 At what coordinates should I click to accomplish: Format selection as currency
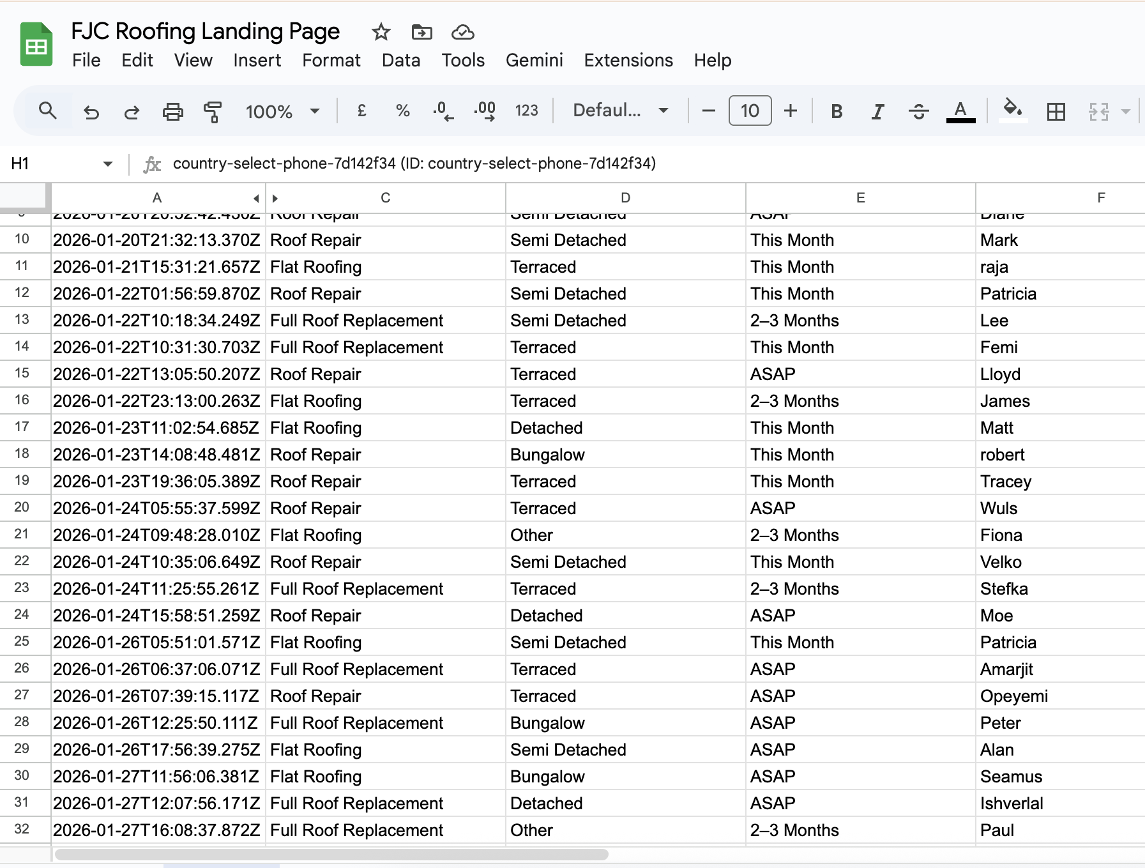[x=361, y=110]
